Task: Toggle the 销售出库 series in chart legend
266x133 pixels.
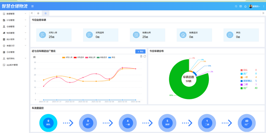Action: pyautogui.click(x=90, y=57)
